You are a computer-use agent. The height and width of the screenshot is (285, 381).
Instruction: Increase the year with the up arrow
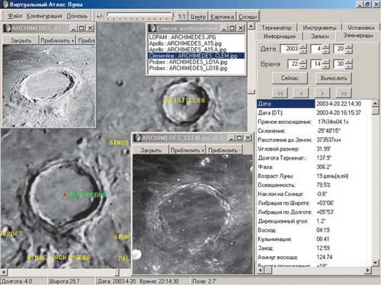(x=303, y=46)
